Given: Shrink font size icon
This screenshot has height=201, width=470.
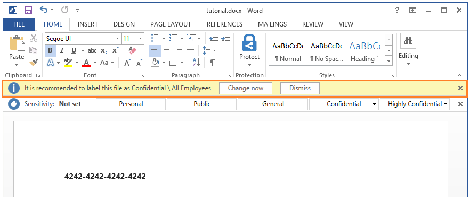Looking at the screenshot, I should point(140,63).
